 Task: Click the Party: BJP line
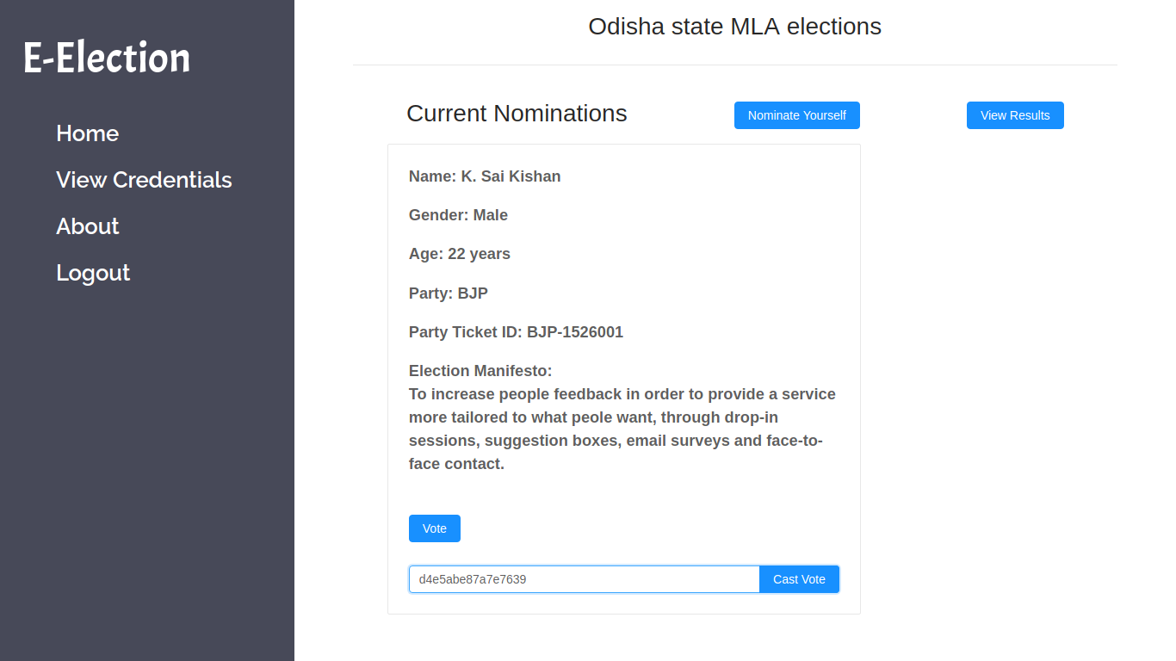coord(449,293)
